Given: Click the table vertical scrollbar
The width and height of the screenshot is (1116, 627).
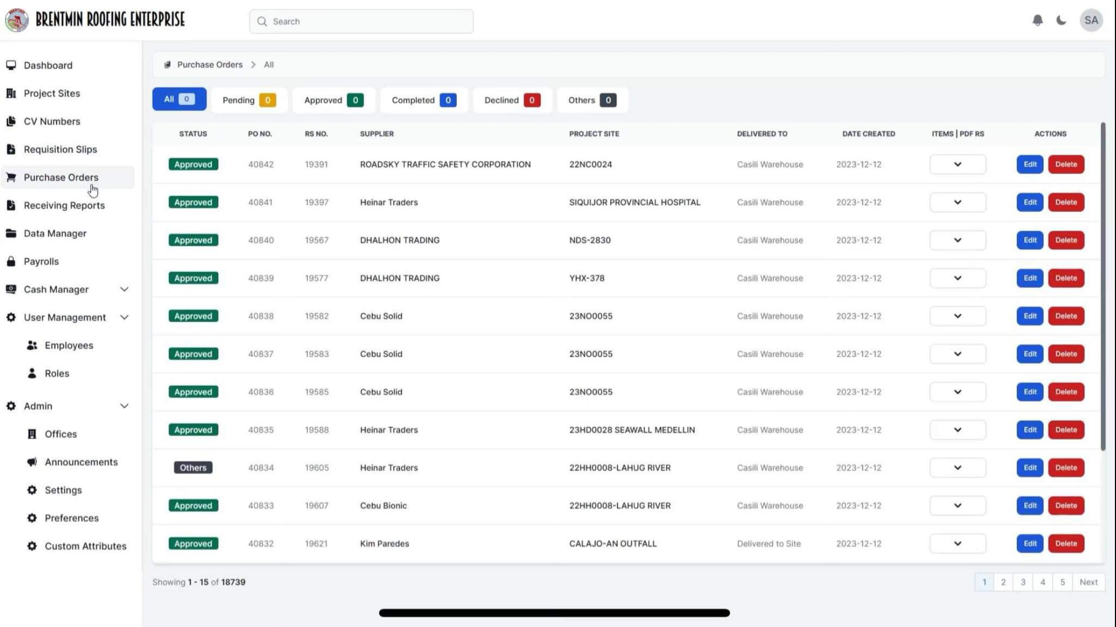Looking at the screenshot, I should pos(1103,287).
